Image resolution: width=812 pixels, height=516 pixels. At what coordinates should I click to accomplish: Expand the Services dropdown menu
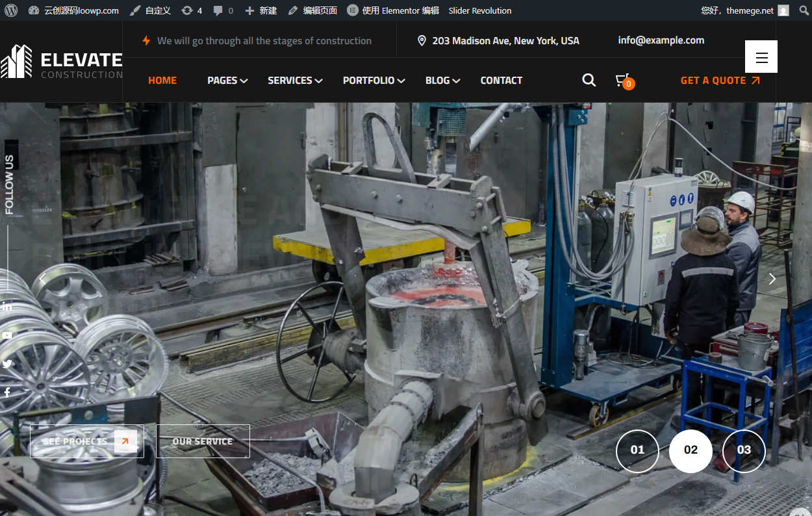click(x=295, y=81)
